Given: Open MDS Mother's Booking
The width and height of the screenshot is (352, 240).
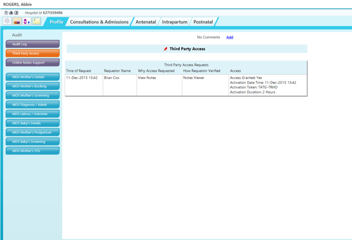Looking at the screenshot, I should [33, 86].
